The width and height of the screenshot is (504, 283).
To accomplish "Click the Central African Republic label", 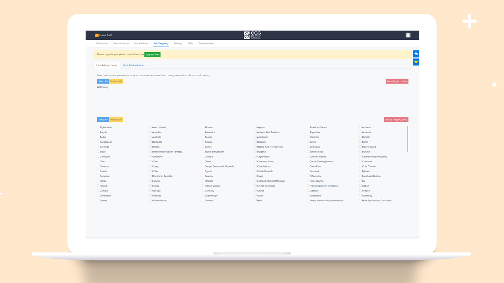I will 374,156.
